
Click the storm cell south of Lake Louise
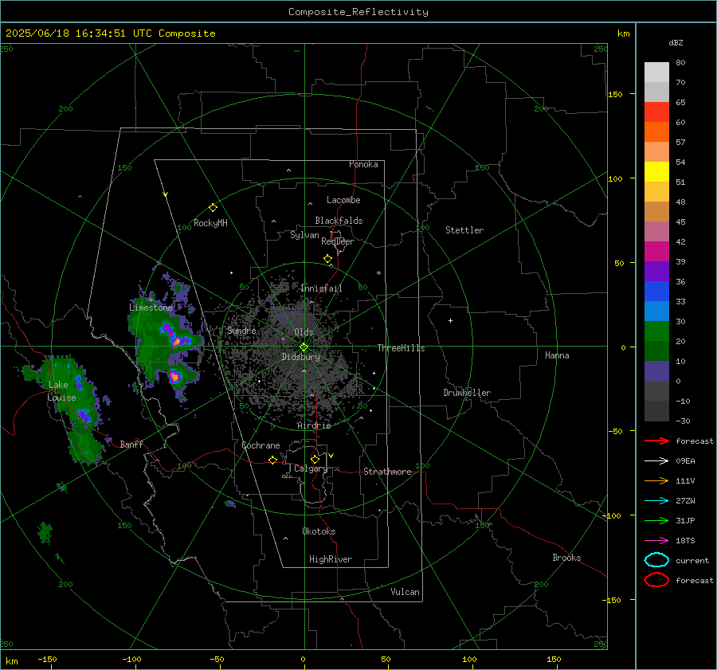[x=84, y=416]
